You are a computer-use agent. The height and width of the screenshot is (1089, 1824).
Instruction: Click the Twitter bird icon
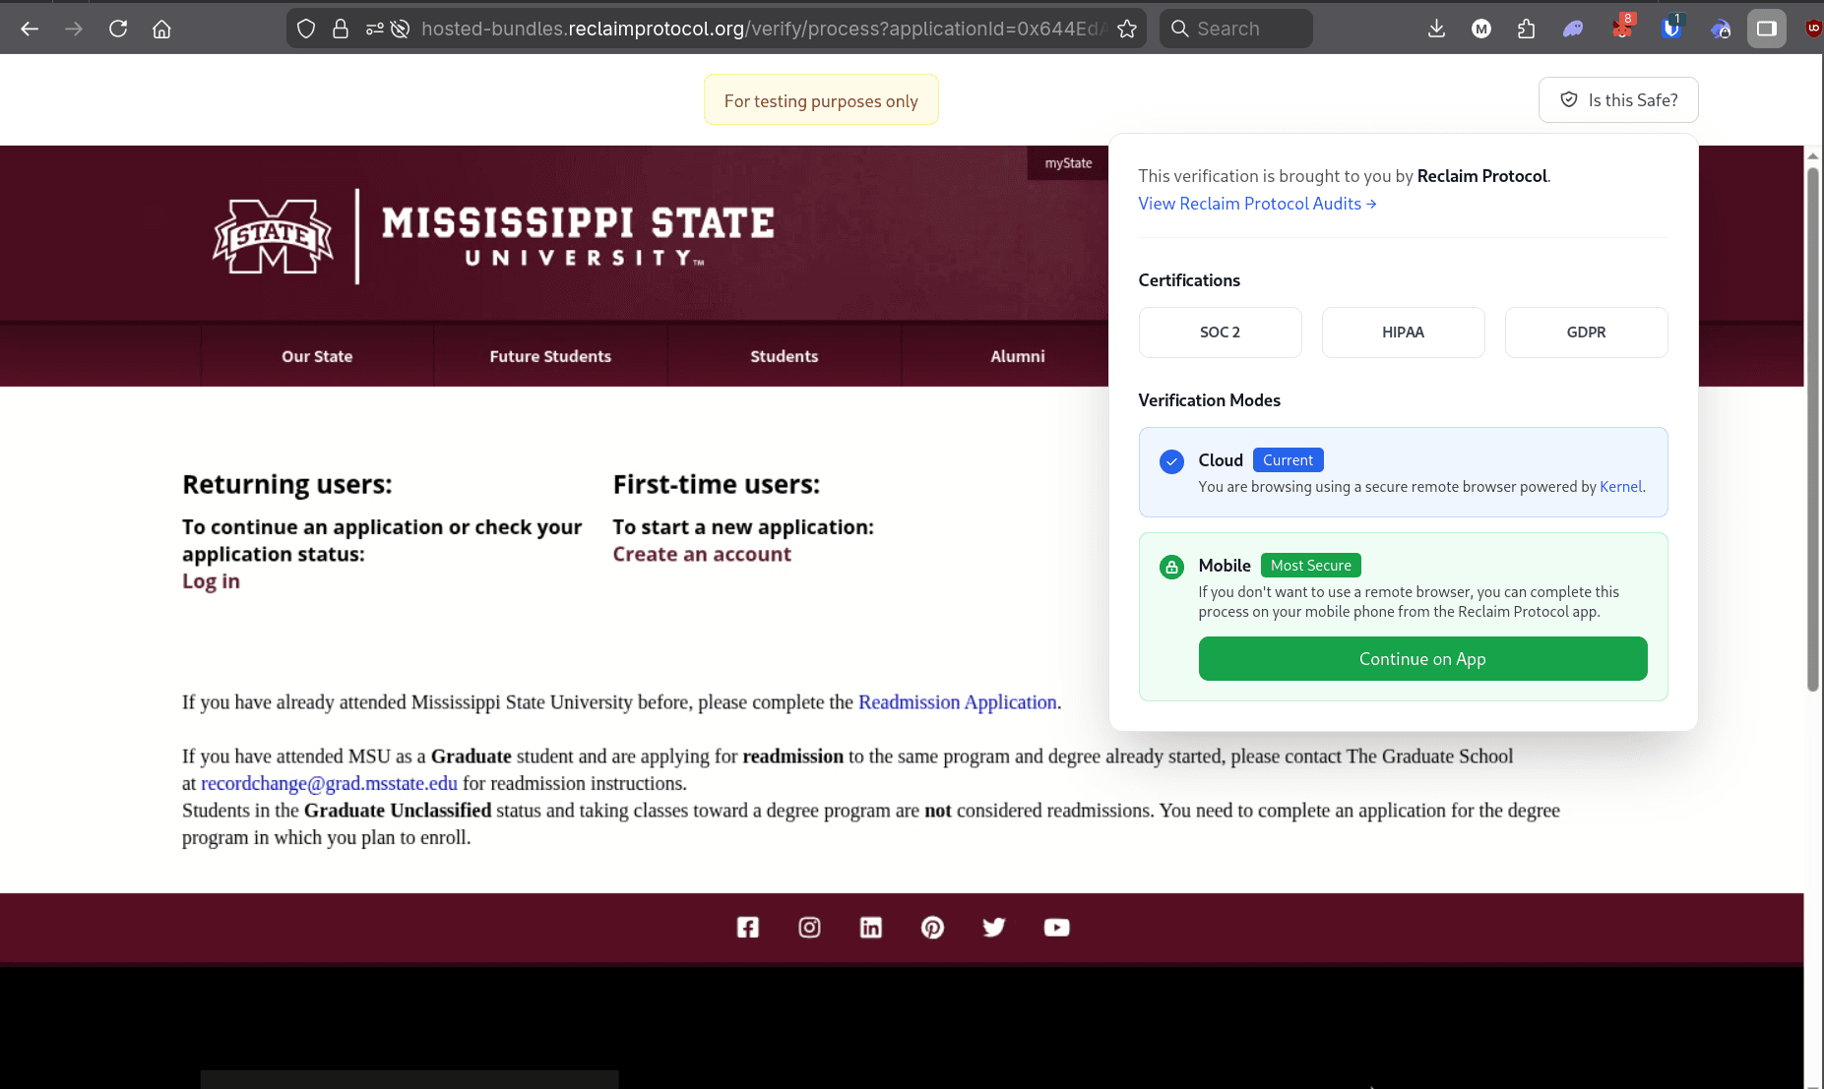994,928
